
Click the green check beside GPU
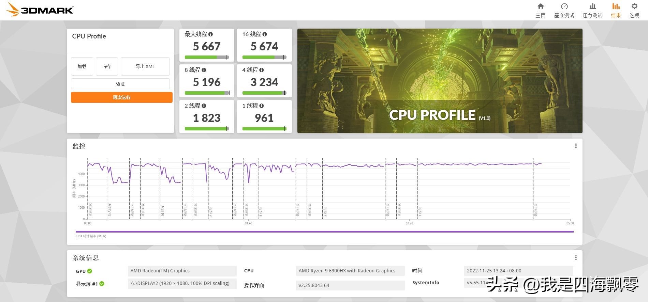tap(90, 271)
